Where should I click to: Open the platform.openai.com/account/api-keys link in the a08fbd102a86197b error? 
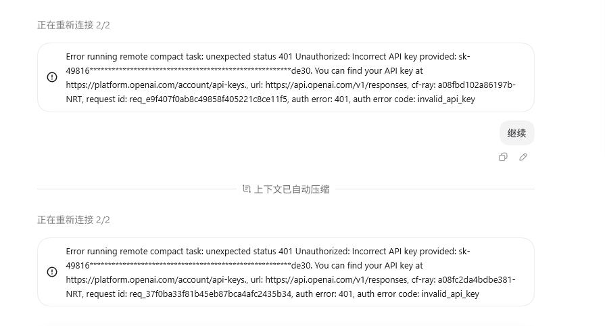click(x=156, y=85)
